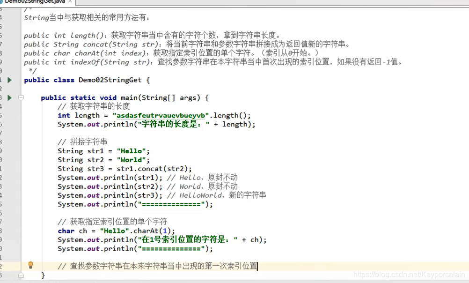Click comment '// Hello, 原封不动'
This screenshot has width=469, height=283.
(202, 178)
